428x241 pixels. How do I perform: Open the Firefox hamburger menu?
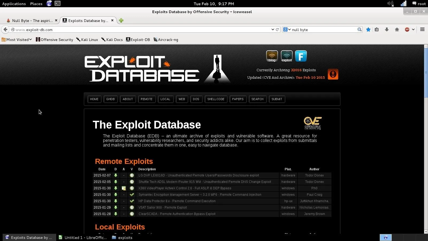pyautogui.click(x=422, y=30)
